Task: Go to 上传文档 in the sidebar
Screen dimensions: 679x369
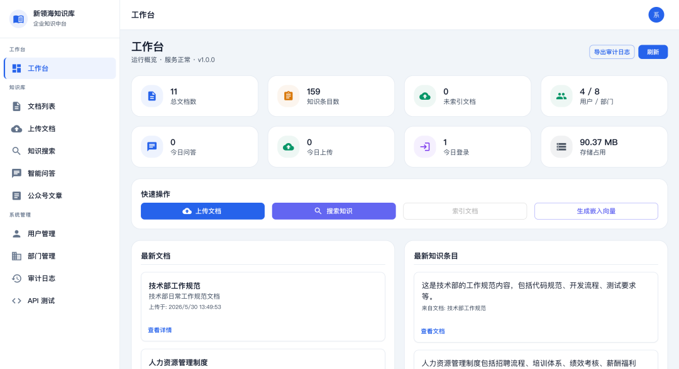Action: coord(60,129)
